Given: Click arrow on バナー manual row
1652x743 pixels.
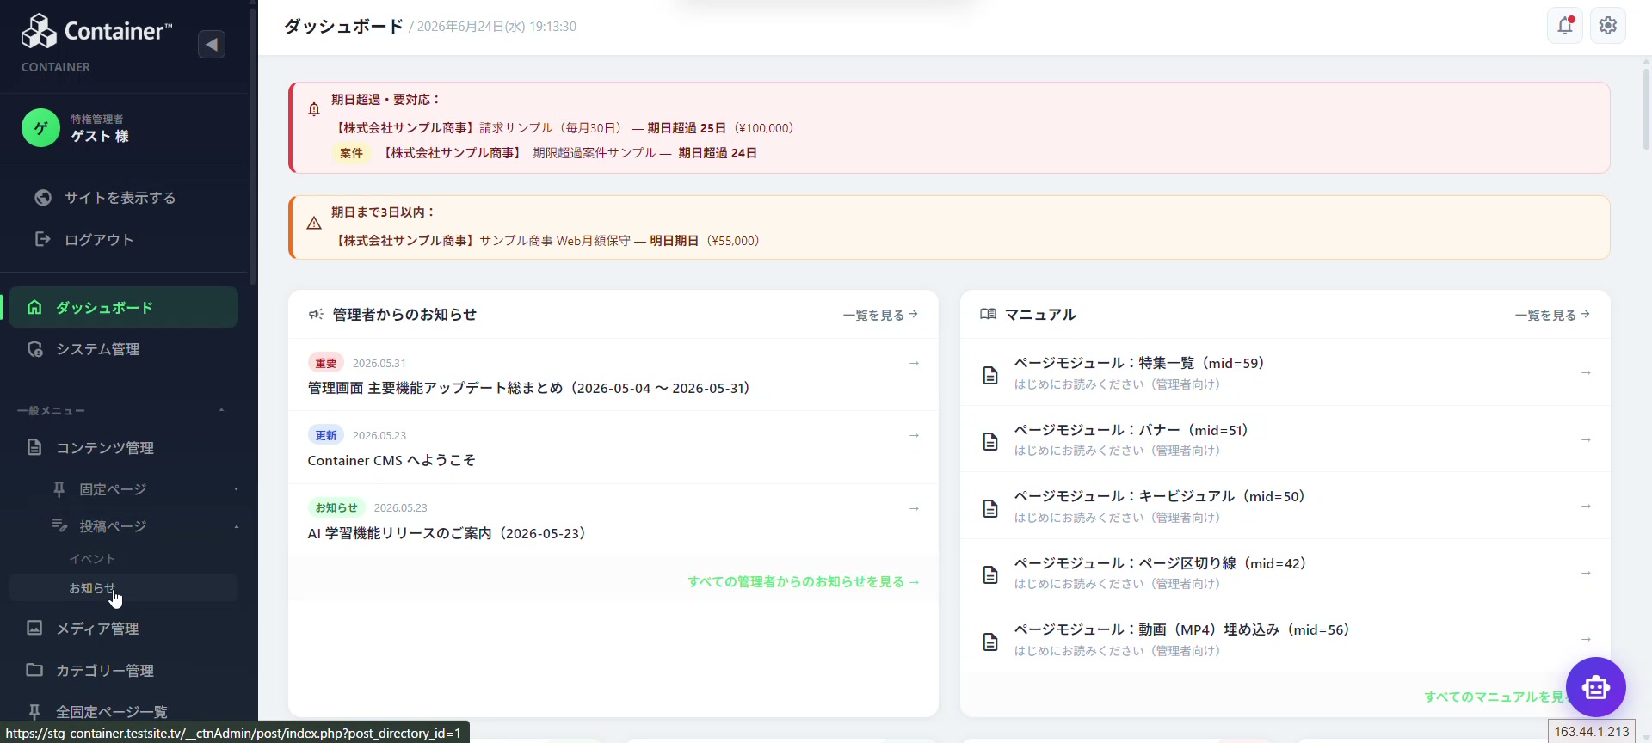Looking at the screenshot, I should pos(1586,439).
